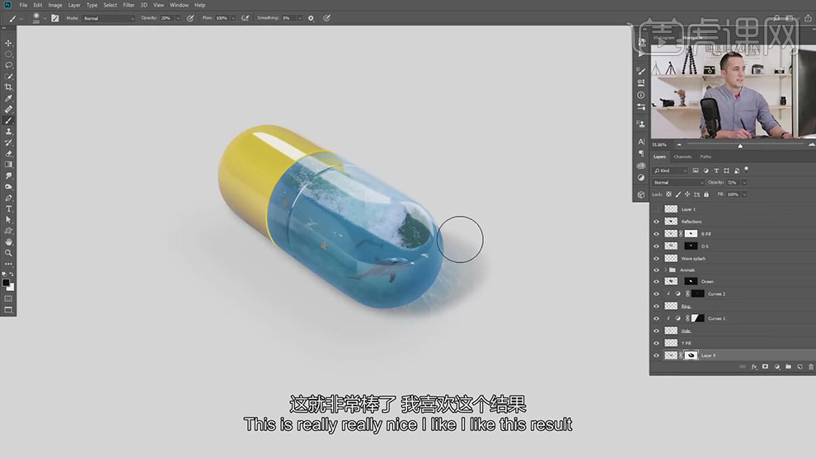
Task: Select the Quick Selection tool
Action: pyautogui.click(x=8, y=77)
